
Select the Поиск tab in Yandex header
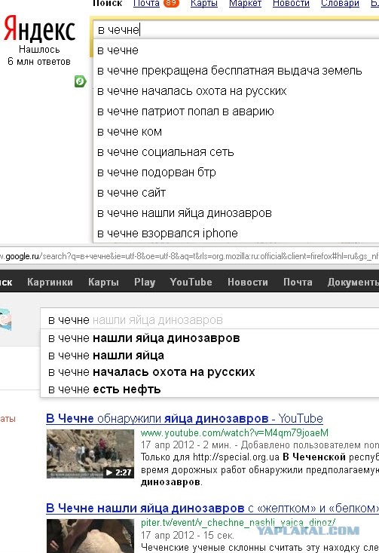107,4
